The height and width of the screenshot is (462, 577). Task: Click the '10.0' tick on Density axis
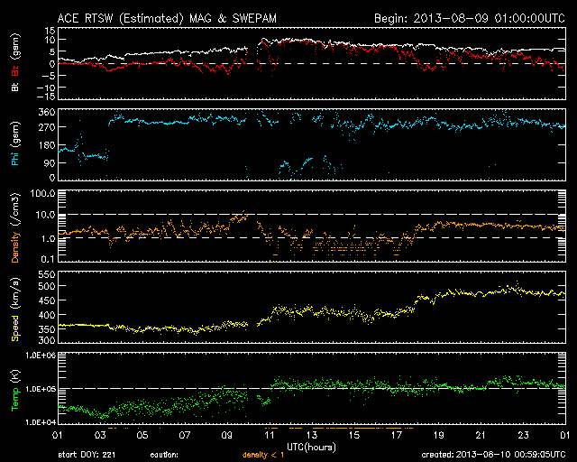pos(45,215)
